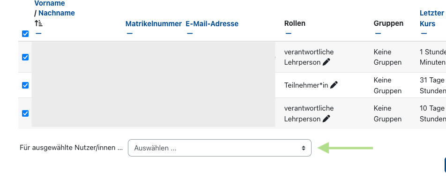This screenshot has height=179, width=446.
Task: Hide the Matrikelnummer column via dash icon
Action: click(x=130, y=33)
